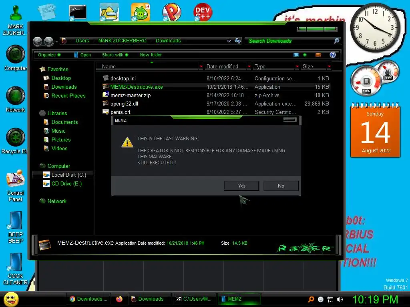The height and width of the screenshot is (307, 410).
Task: Open the view options dropdown beside the views icon
Action: pos(305,55)
